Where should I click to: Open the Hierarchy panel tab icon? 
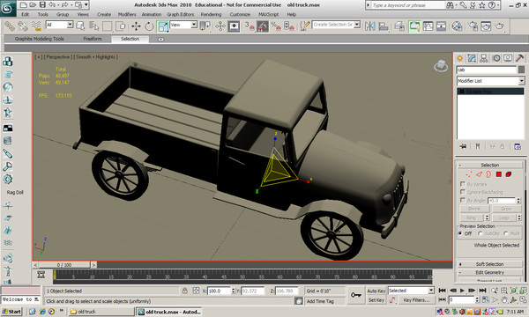tap(484, 58)
